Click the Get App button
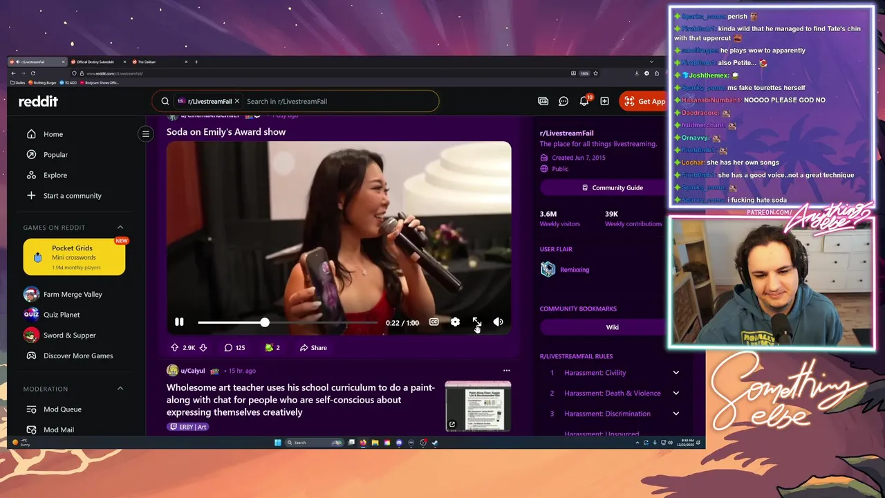The width and height of the screenshot is (885, 498). click(x=643, y=101)
